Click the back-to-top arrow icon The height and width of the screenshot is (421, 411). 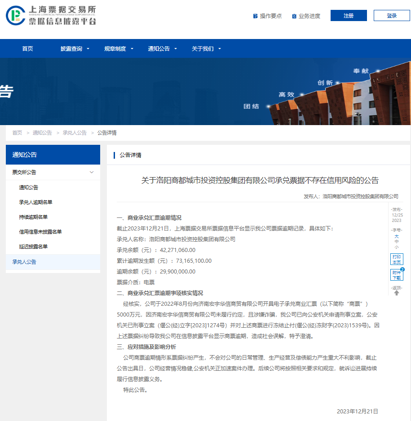397,293
